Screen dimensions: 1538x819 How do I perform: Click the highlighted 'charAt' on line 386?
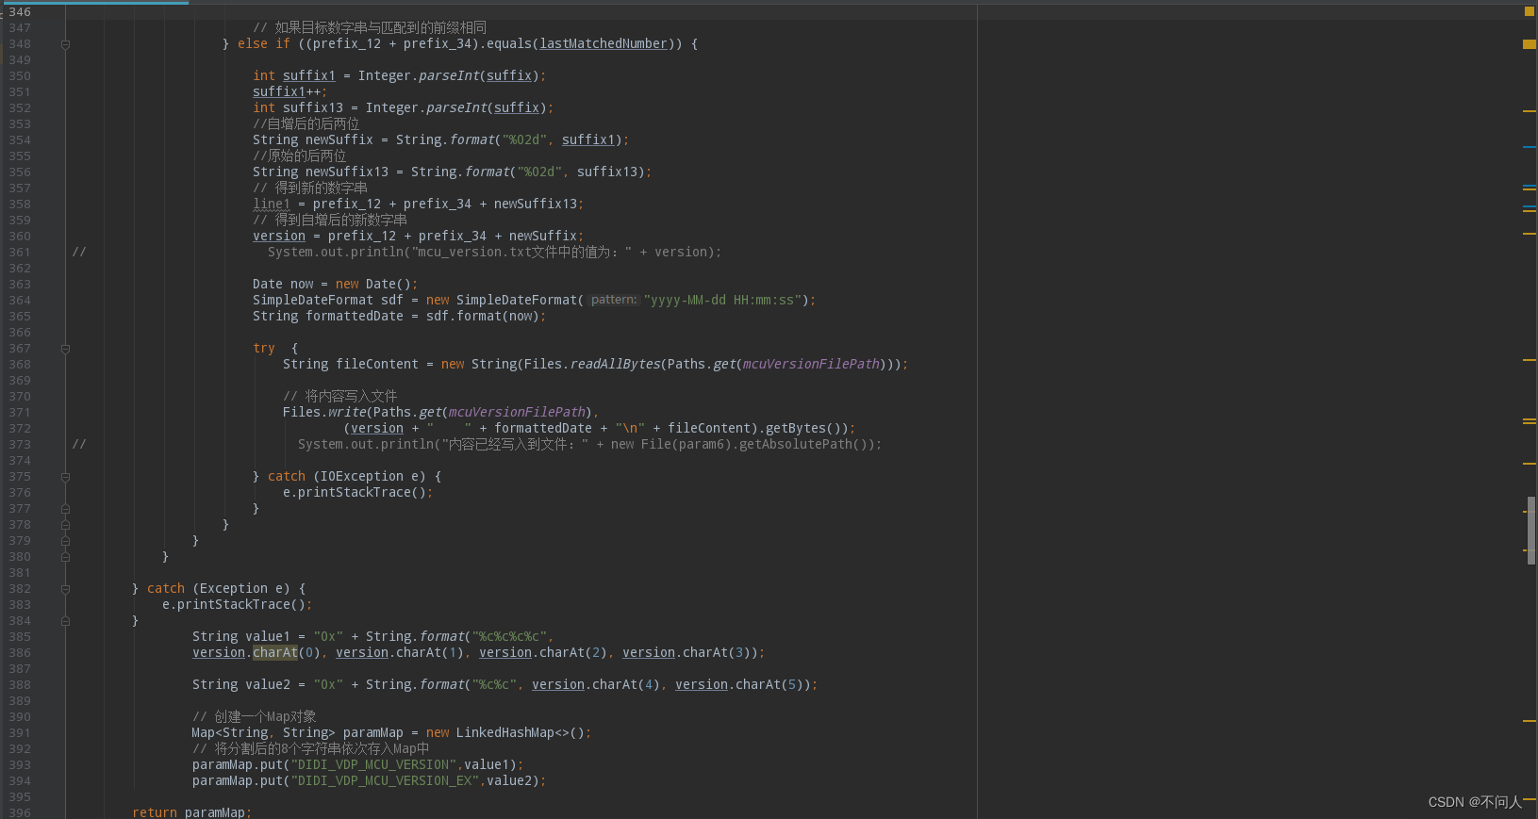[x=275, y=653]
